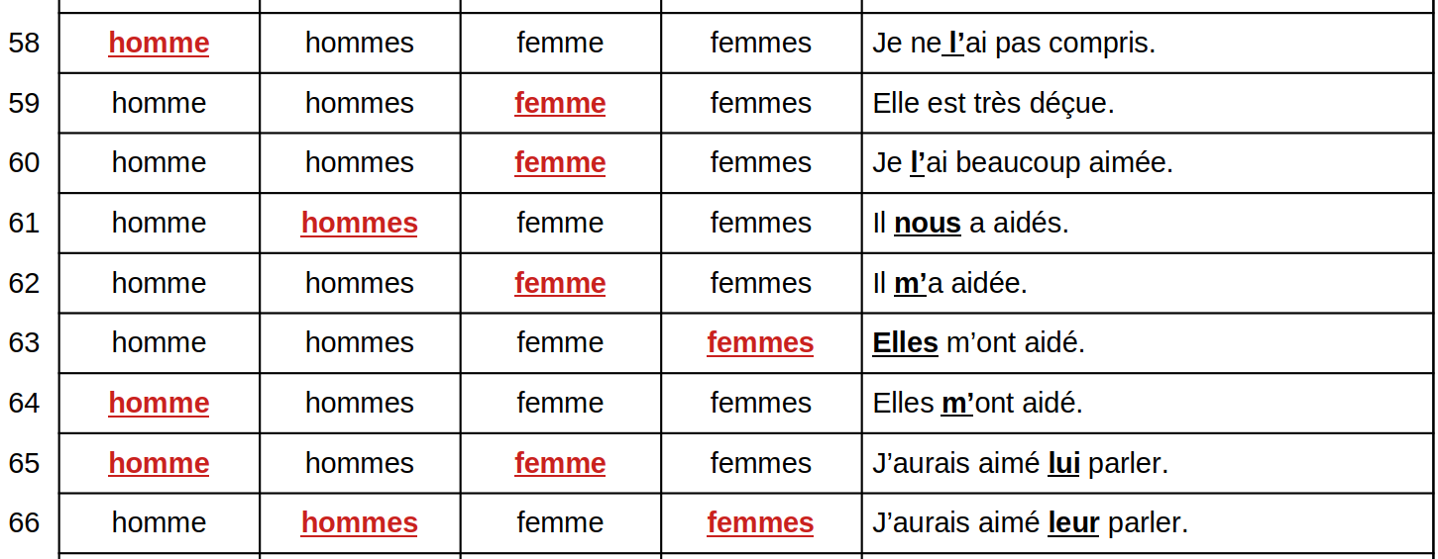Click the red 'femme' in row 60
This screenshot has height=559, width=1438.
click(560, 163)
